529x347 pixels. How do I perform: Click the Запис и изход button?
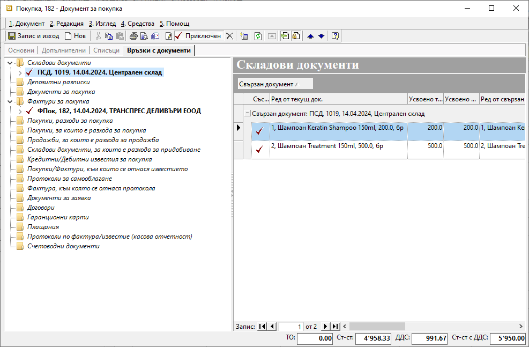coord(33,36)
